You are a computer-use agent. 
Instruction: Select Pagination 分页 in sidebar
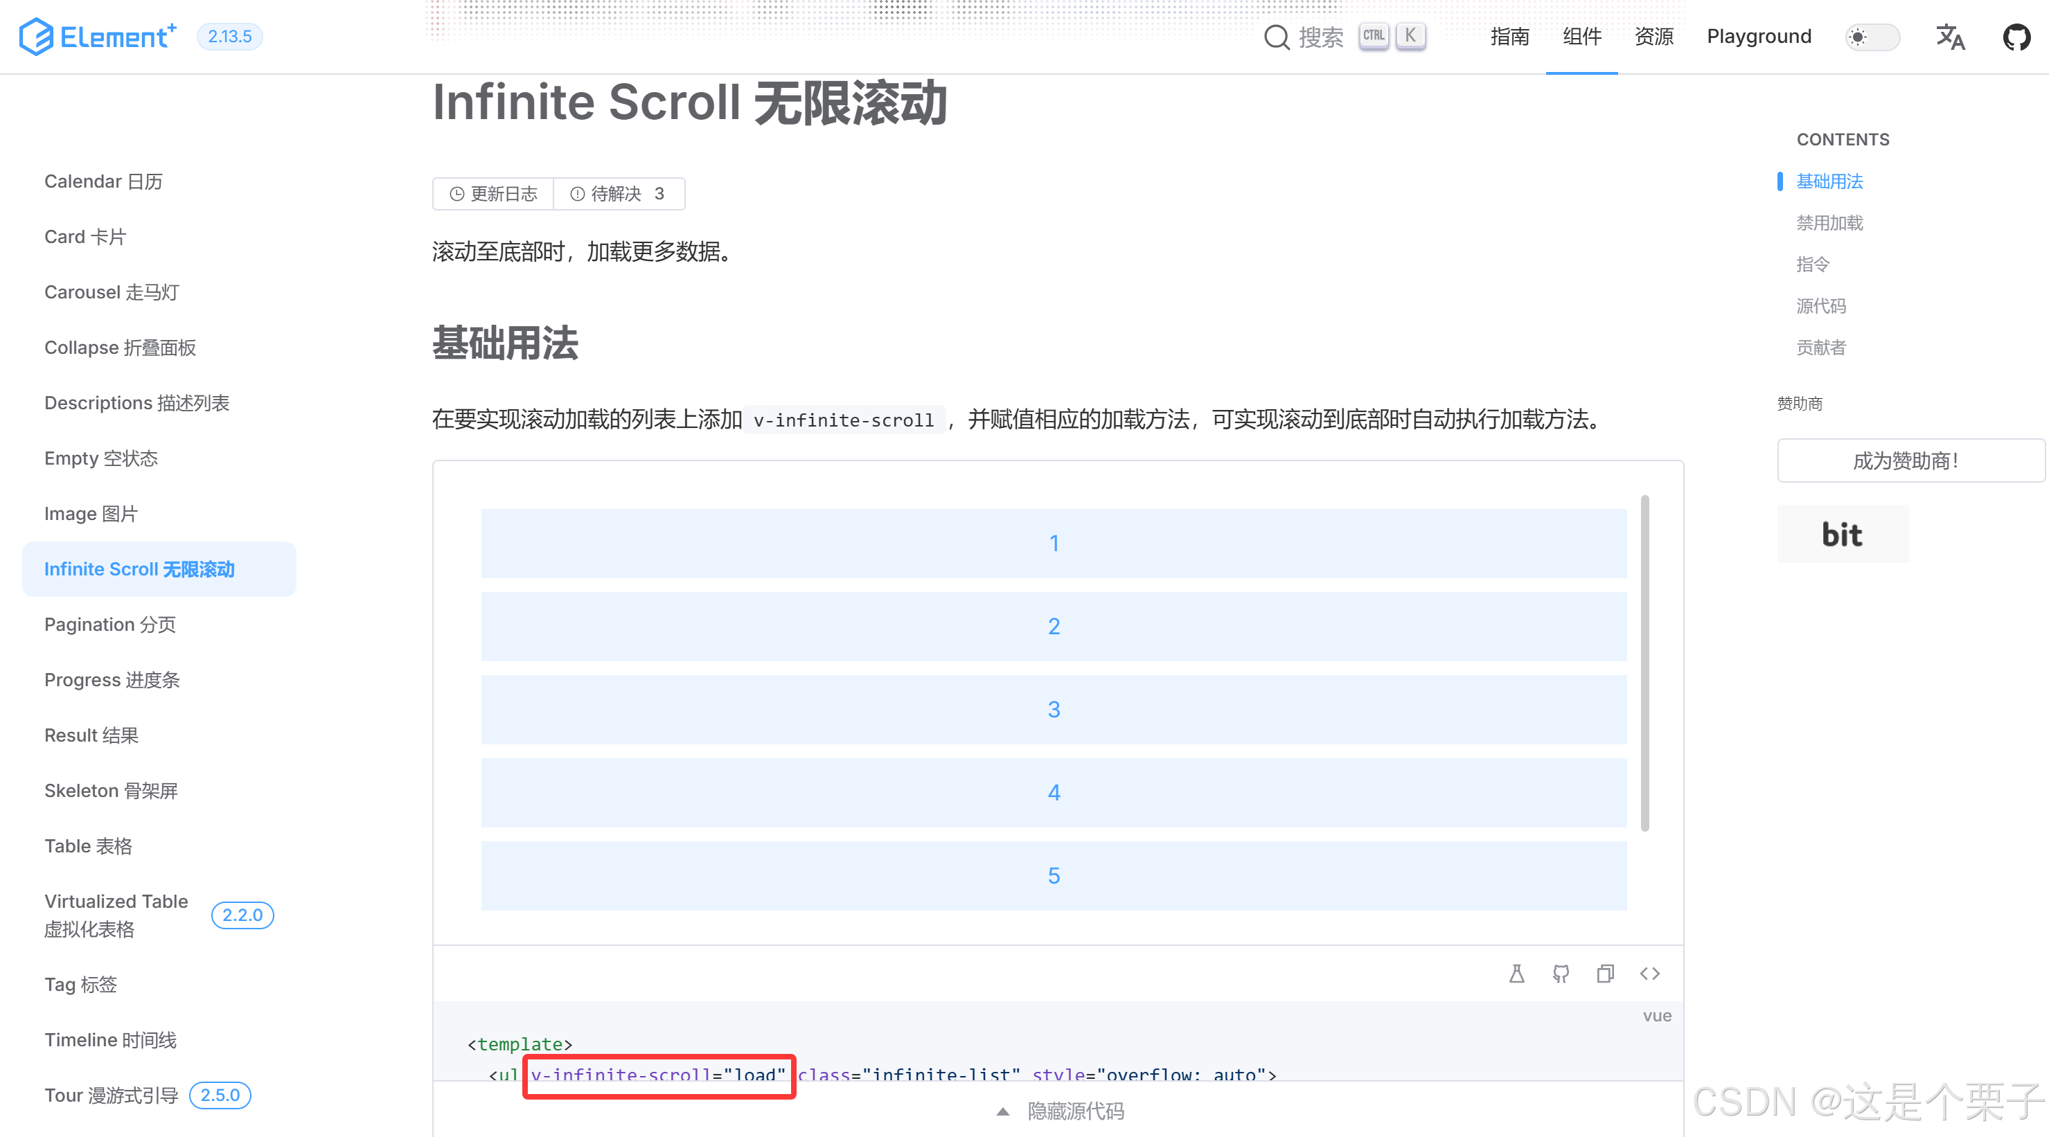[109, 624]
